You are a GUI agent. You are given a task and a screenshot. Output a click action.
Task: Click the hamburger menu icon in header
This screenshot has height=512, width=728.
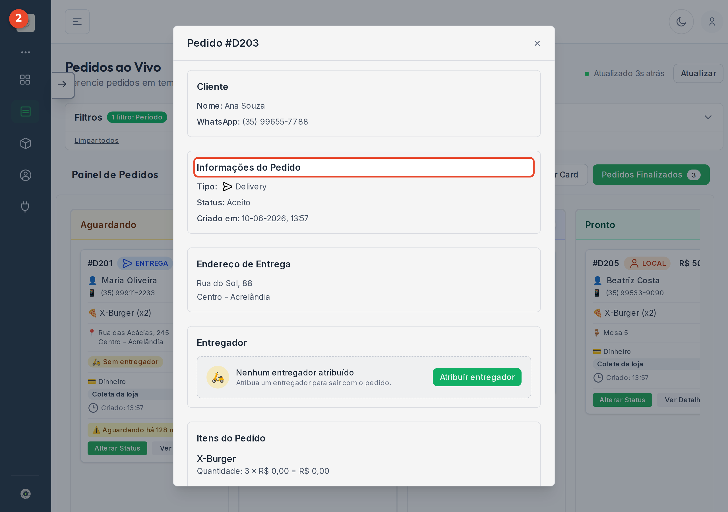tap(77, 22)
